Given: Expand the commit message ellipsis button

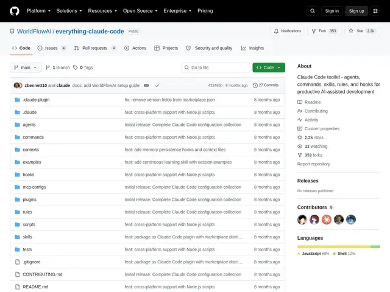Looking at the screenshot, I should tap(146, 85).
